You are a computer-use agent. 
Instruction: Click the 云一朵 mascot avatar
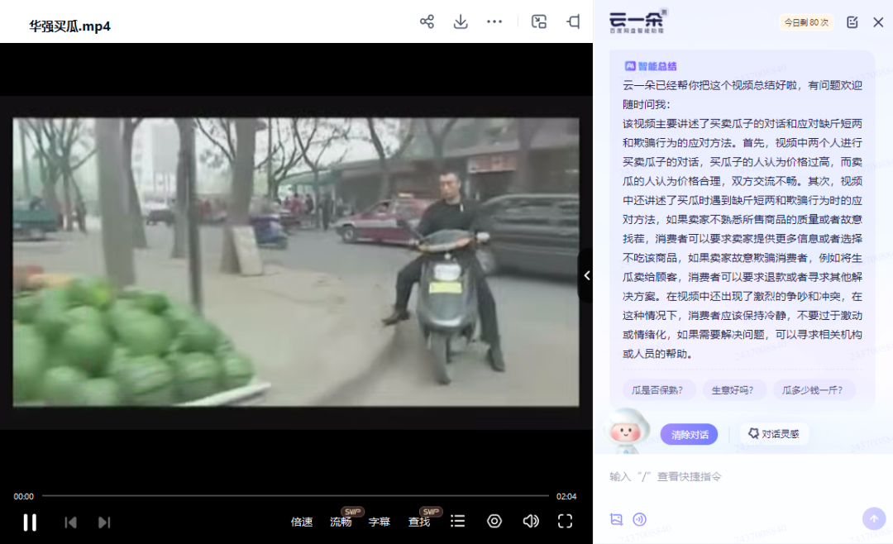pyautogui.click(x=627, y=432)
